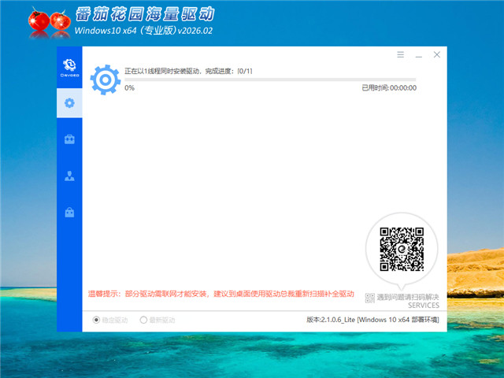
Task: Click the large blue gear install icon
Action: (105, 80)
